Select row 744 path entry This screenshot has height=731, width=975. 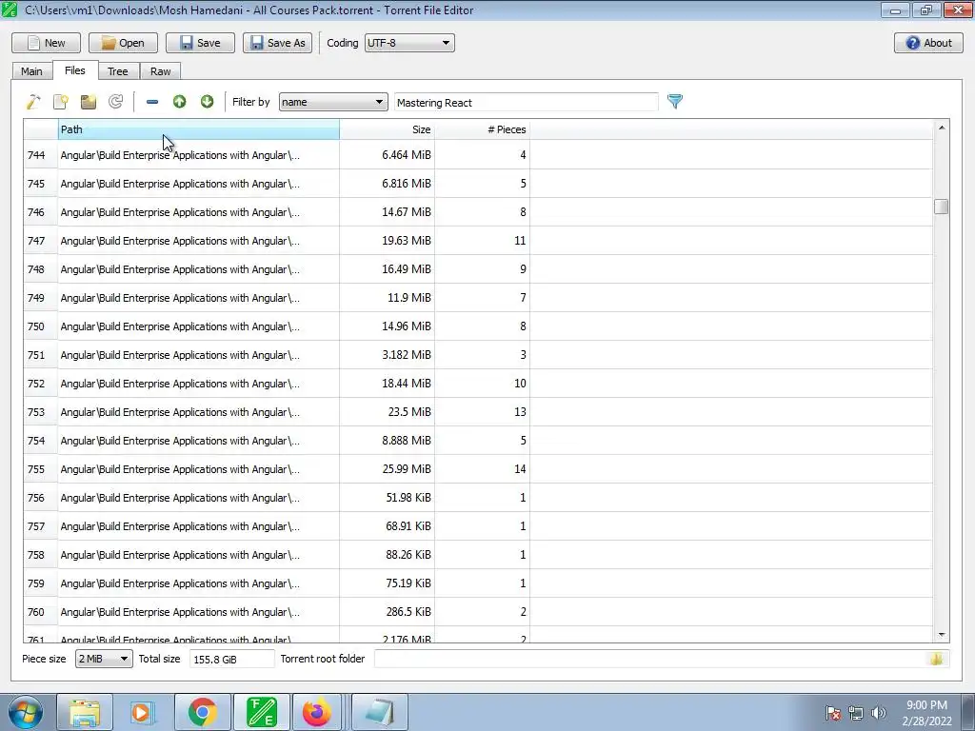pyautogui.click(x=199, y=155)
